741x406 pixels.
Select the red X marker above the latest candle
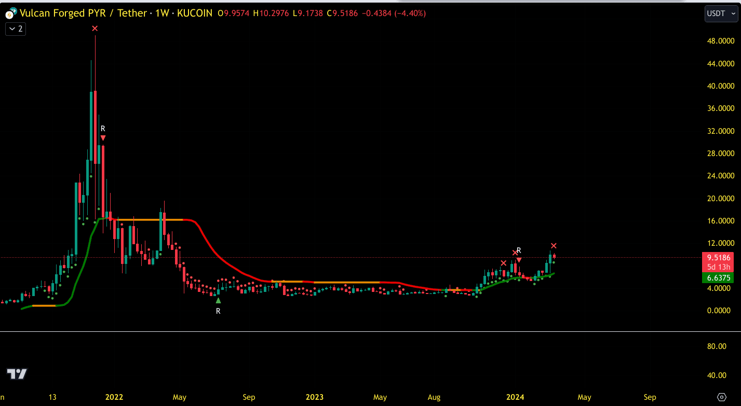[x=554, y=245]
